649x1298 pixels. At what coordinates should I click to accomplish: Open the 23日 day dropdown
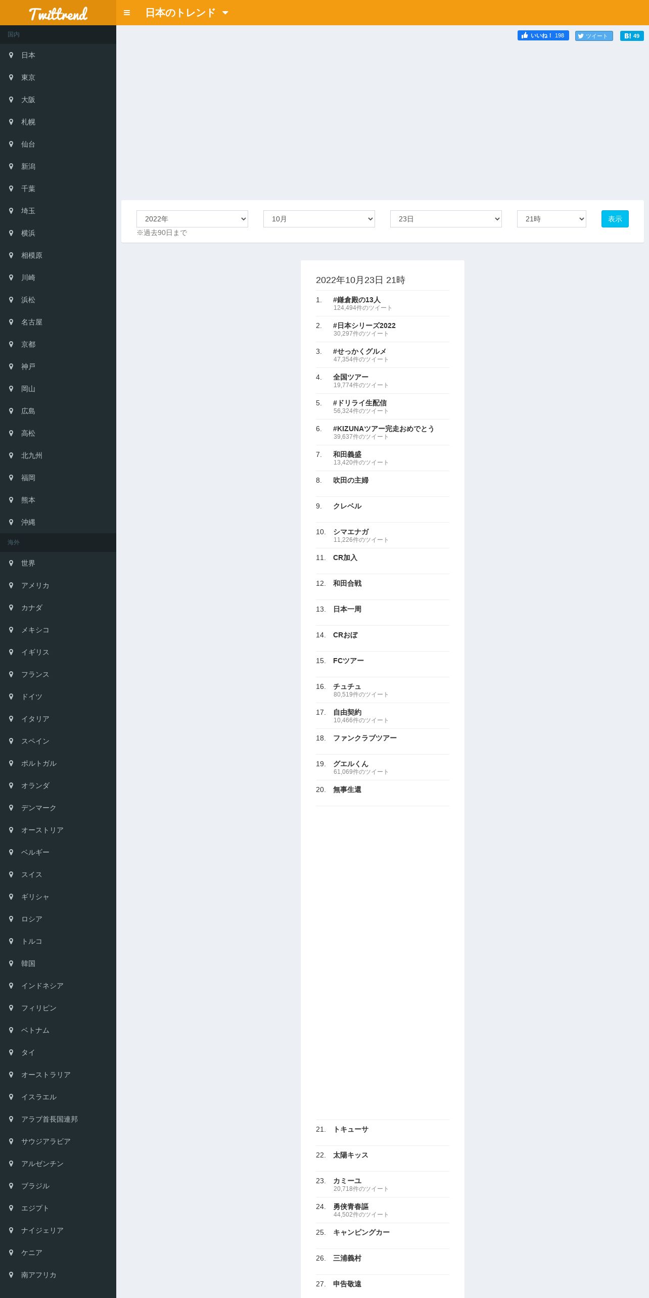pyautogui.click(x=446, y=219)
